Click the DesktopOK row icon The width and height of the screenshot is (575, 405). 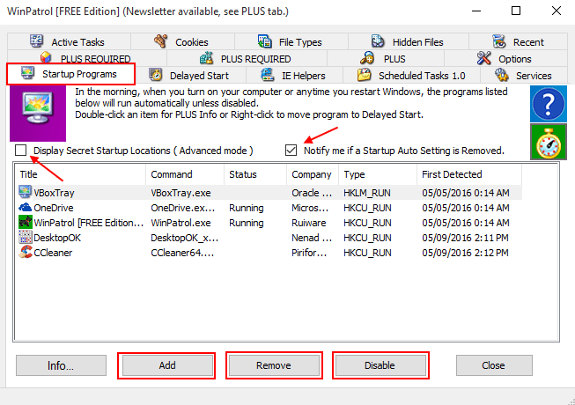tap(26, 237)
